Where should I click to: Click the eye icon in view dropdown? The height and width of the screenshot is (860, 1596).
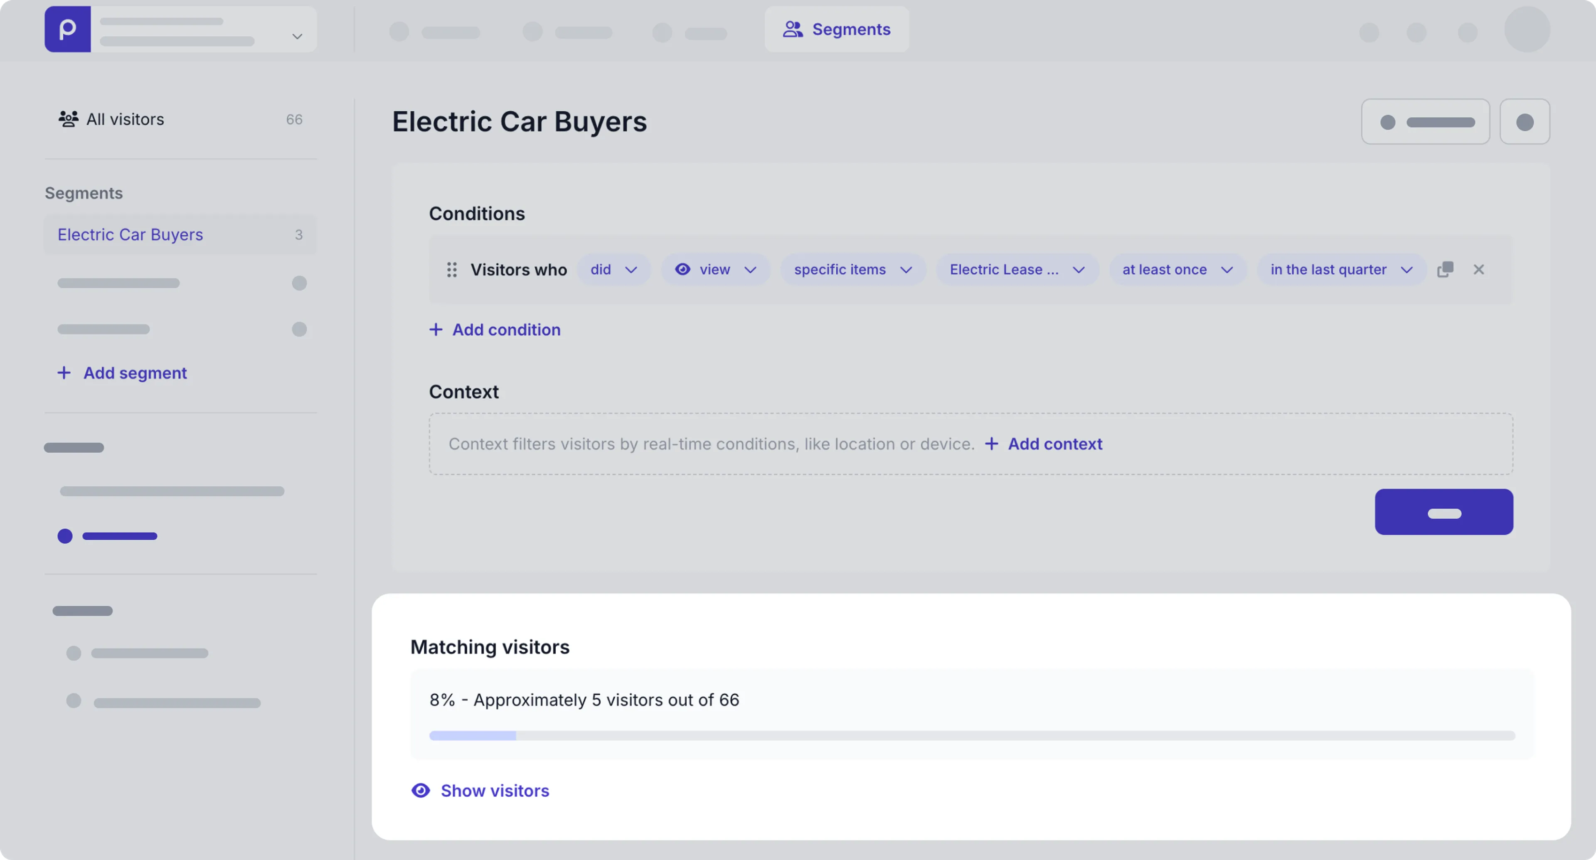point(683,269)
